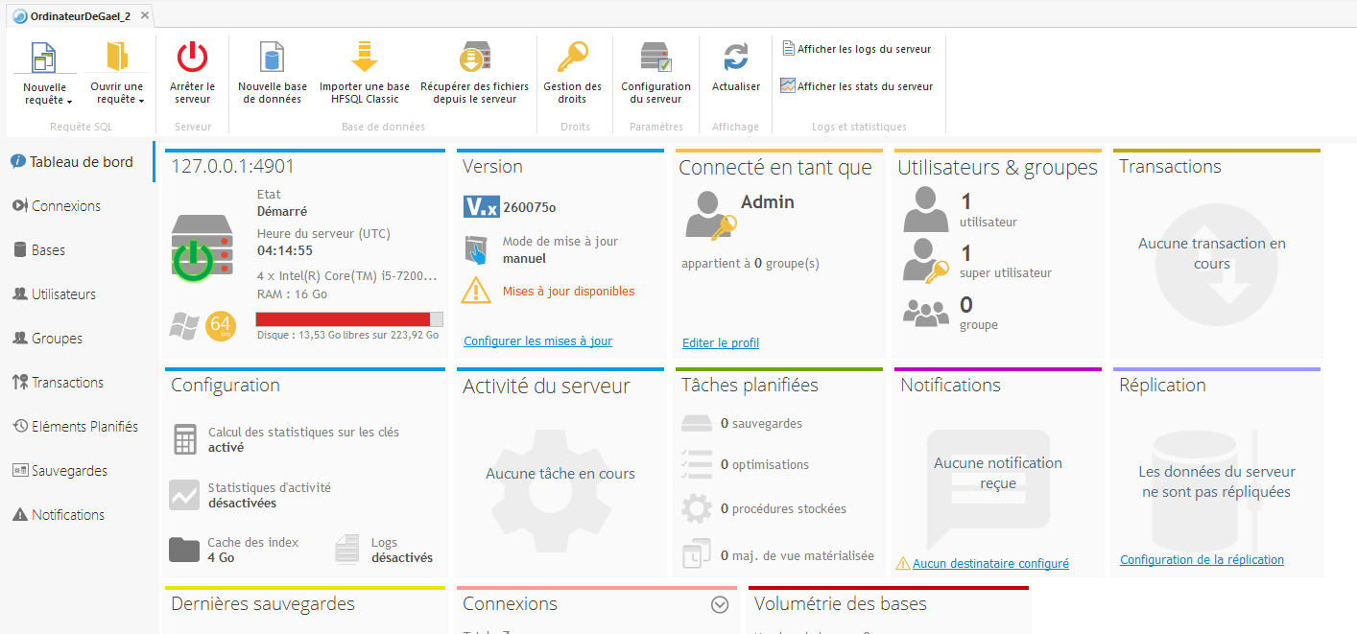This screenshot has width=1357, height=634.
Task: Click the server time 04:14:55
Action: pyautogui.click(x=285, y=250)
